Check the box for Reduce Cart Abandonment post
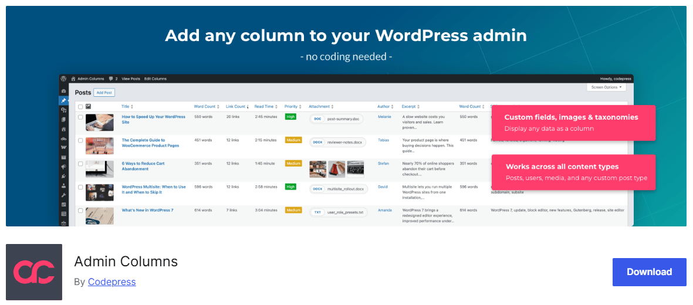 pyautogui.click(x=80, y=164)
